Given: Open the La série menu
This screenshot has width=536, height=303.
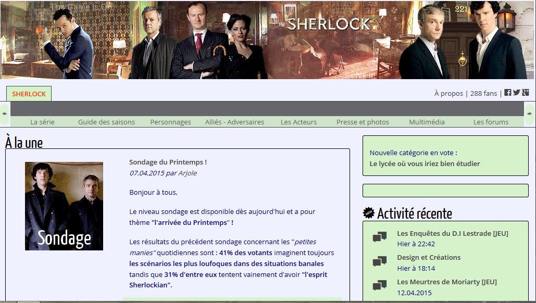Looking at the screenshot, I should pos(42,122).
